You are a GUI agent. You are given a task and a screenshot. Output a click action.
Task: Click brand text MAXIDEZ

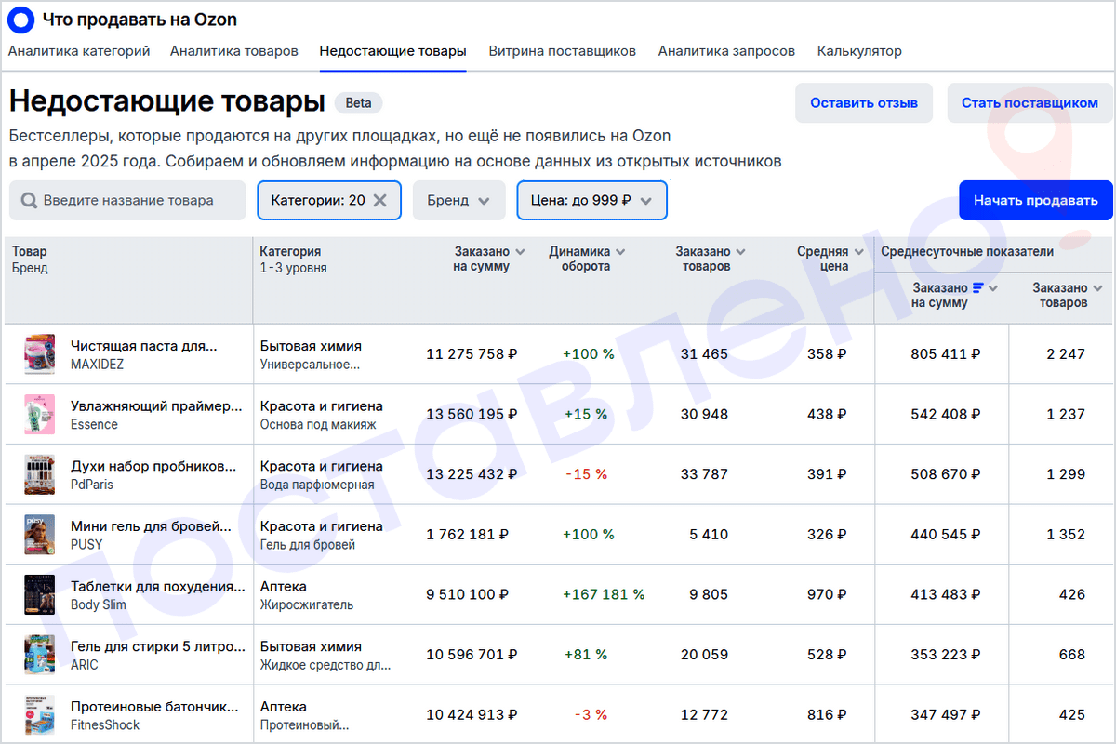tap(97, 365)
